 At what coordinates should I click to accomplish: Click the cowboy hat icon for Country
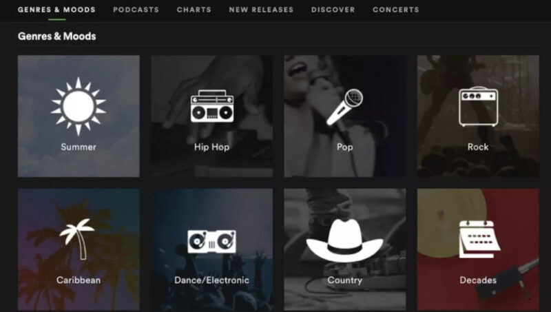(345, 240)
